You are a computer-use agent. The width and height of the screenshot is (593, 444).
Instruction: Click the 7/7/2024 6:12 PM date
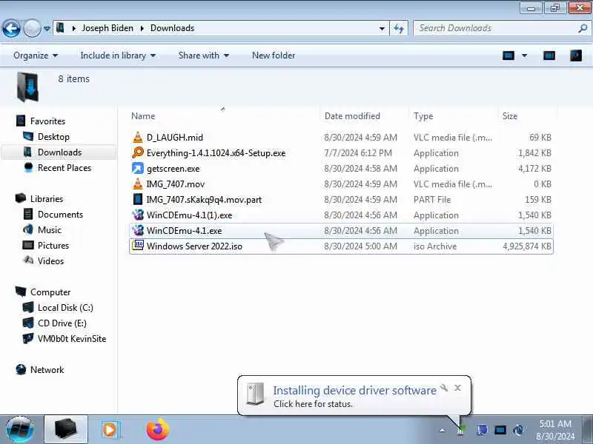(358, 153)
